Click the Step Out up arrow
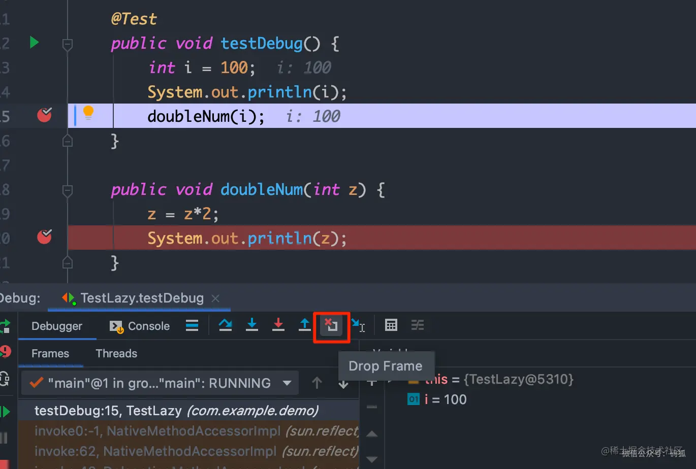Screen dimensions: 696x469 [x=305, y=325]
